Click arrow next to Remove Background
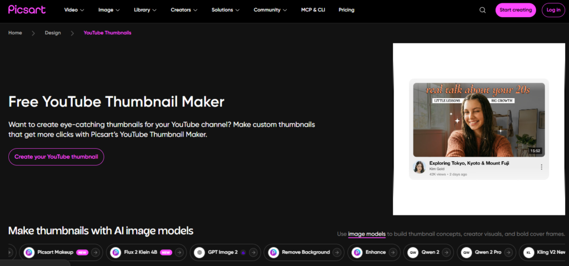The width and height of the screenshot is (569, 266). click(337, 252)
